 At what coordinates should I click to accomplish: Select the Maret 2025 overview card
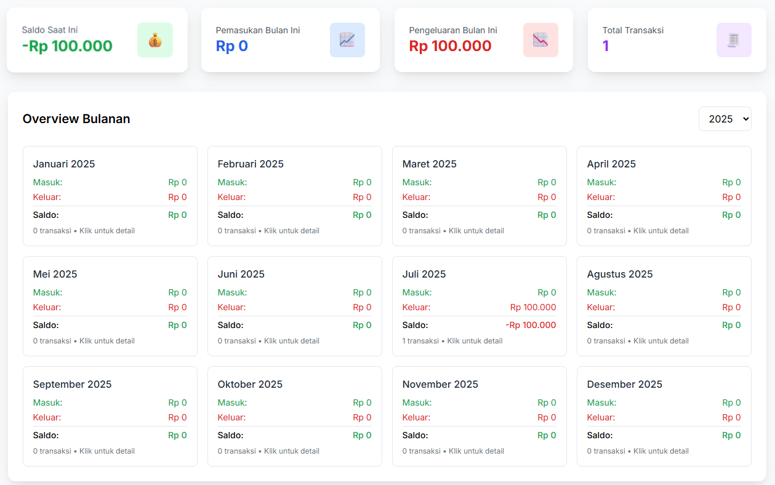[480, 196]
